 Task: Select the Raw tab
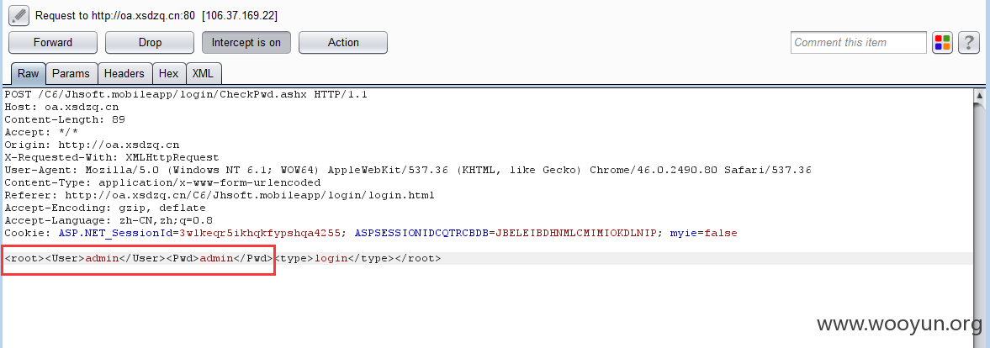tap(28, 74)
